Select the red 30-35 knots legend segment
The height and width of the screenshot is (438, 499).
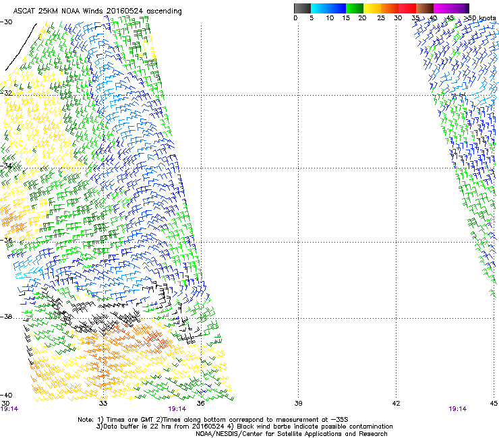407,8
